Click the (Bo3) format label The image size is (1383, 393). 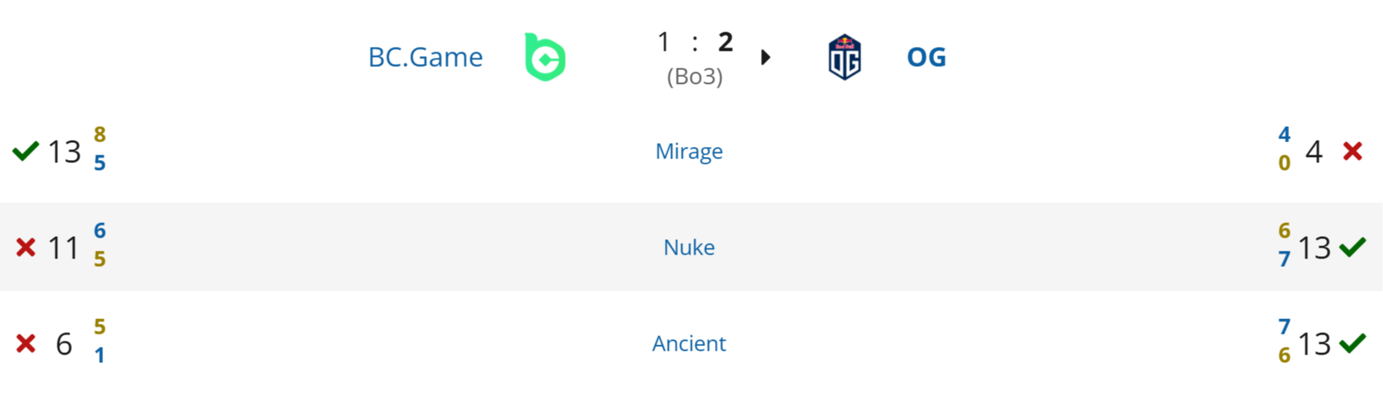[694, 76]
